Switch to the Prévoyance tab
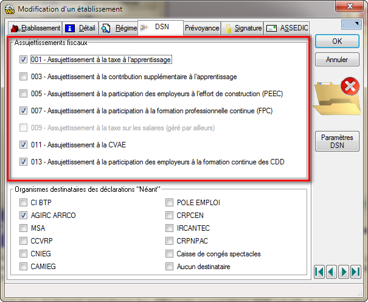368x302 pixels. [202, 28]
